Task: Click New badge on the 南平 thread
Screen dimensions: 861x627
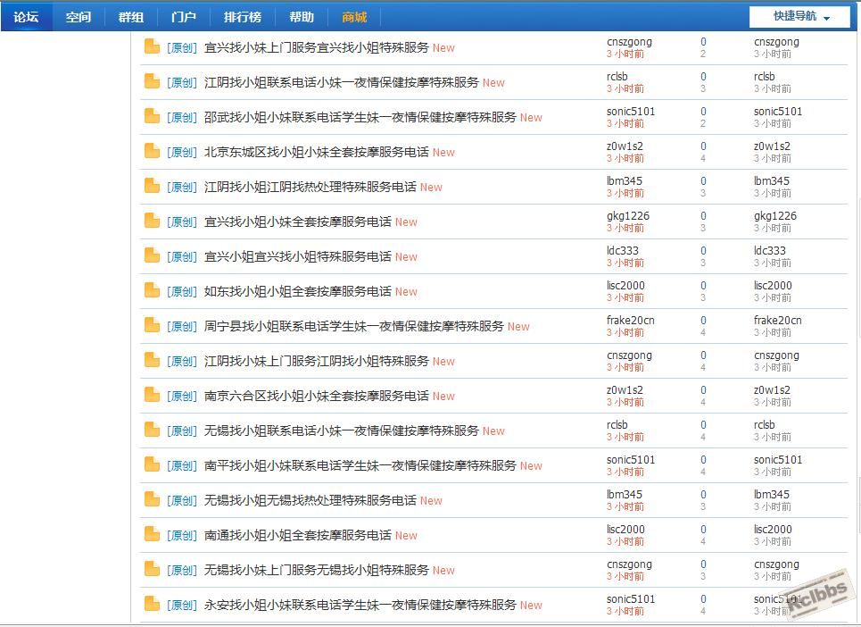Action: [531, 466]
